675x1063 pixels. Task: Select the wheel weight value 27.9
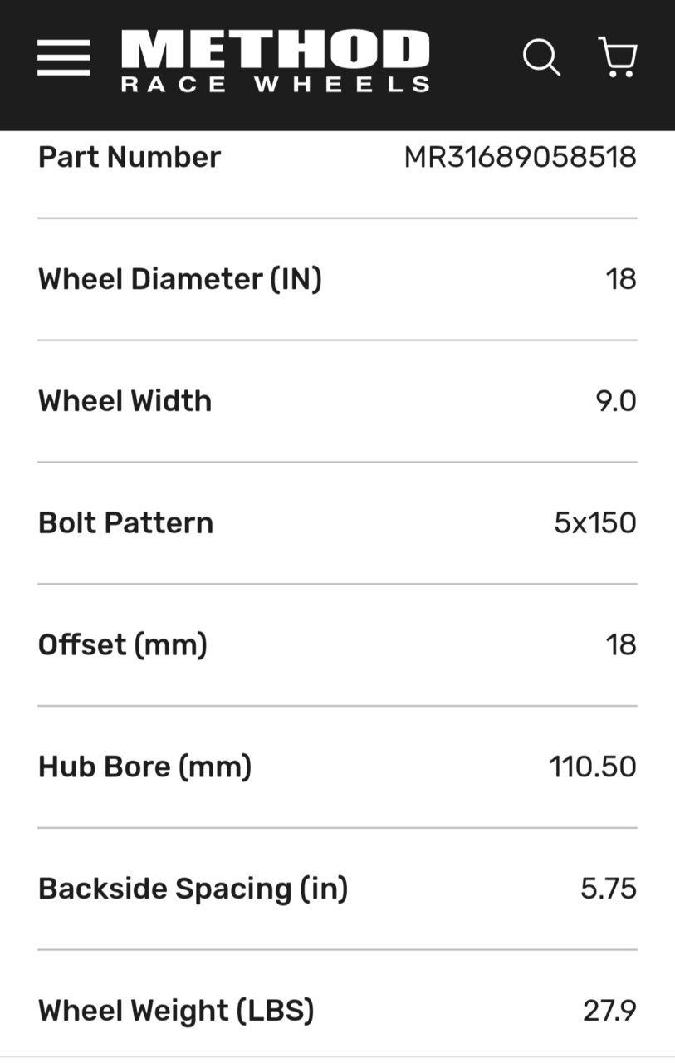coord(609,1012)
